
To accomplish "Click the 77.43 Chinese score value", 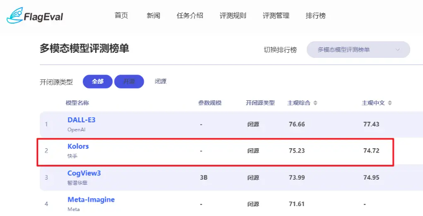I will pyautogui.click(x=371, y=125).
